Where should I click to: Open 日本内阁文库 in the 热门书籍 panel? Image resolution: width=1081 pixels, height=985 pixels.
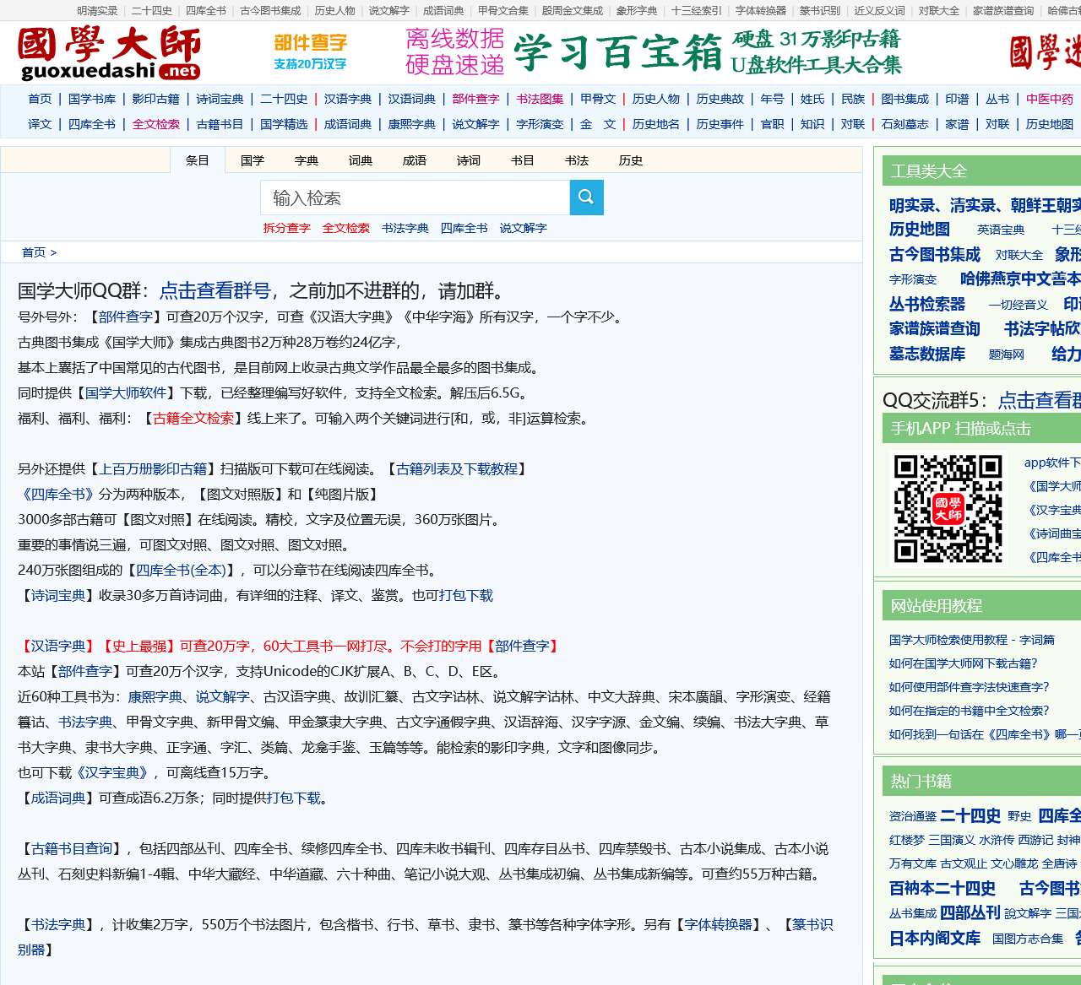coord(935,938)
